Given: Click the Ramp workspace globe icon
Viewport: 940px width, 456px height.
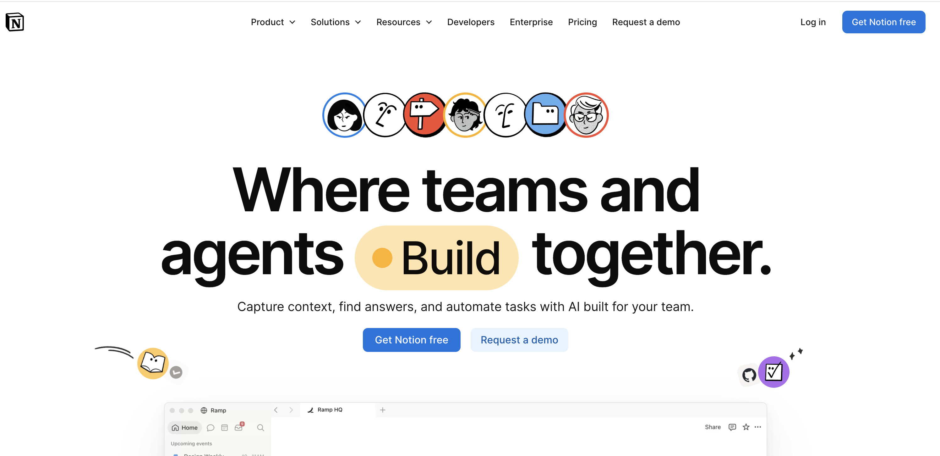Looking at the screenshot, I should point(204,410).
